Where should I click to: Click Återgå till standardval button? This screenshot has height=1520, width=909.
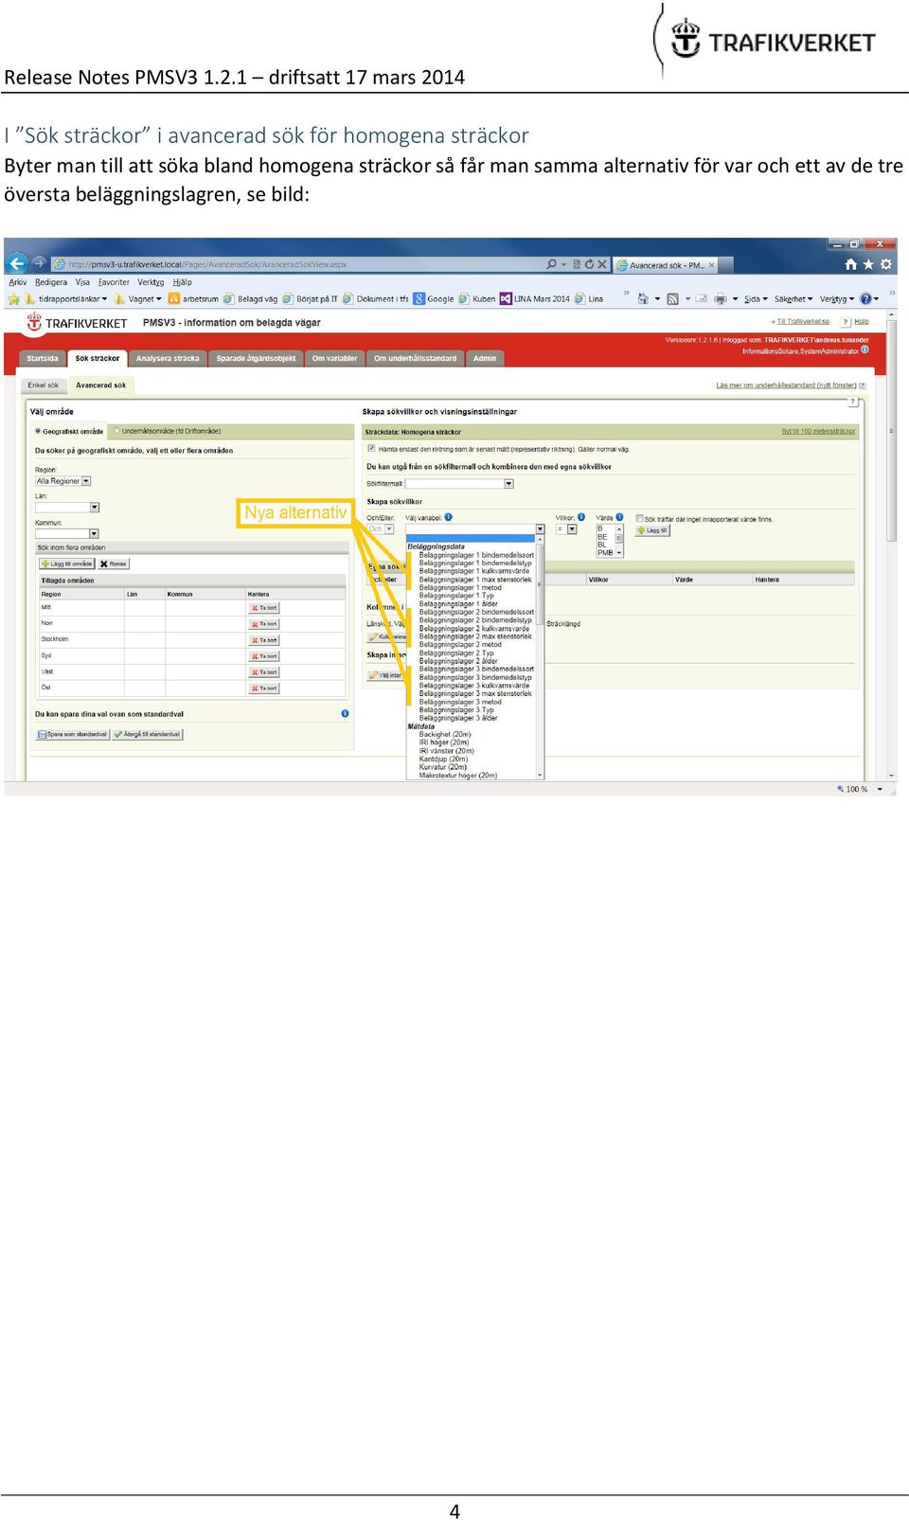pos(147,734)
